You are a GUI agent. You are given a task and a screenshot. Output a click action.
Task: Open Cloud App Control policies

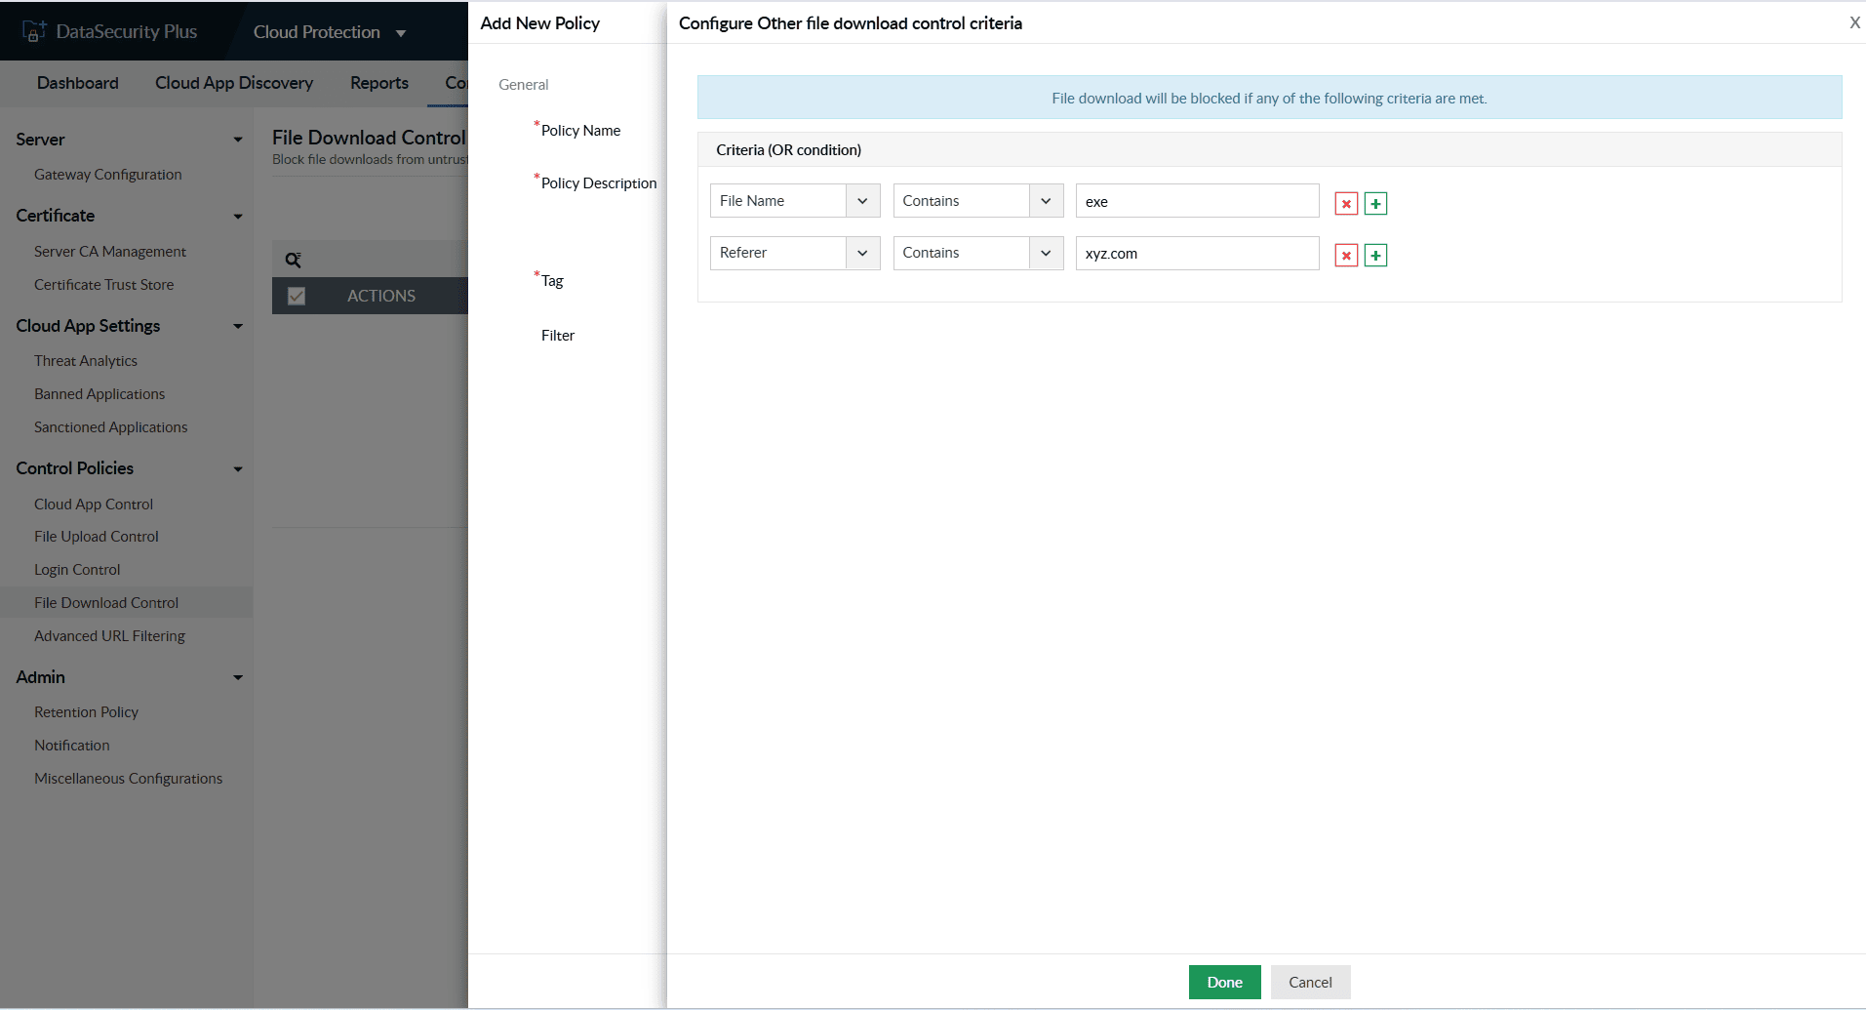[94, 505]
